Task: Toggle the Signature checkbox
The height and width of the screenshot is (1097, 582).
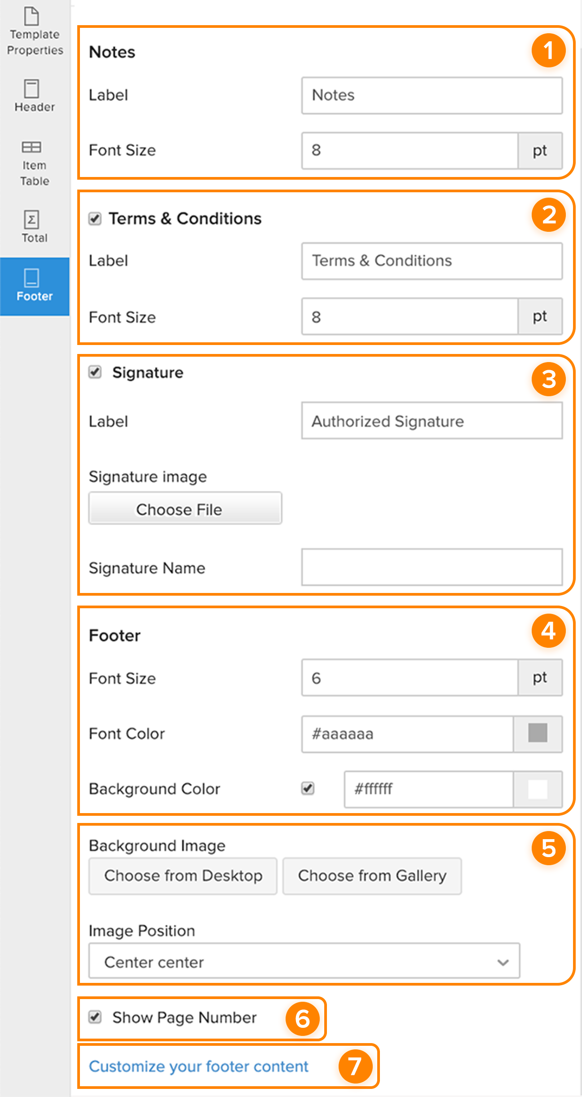Action: [95, 372]
